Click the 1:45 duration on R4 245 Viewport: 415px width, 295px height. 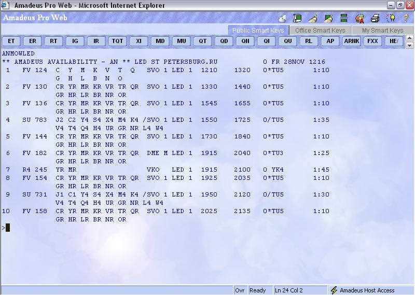[321, 170]
